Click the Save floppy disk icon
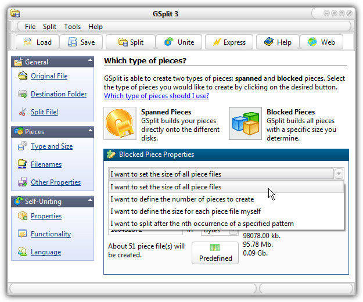363x302 pixels. click(x=72, y=42)
